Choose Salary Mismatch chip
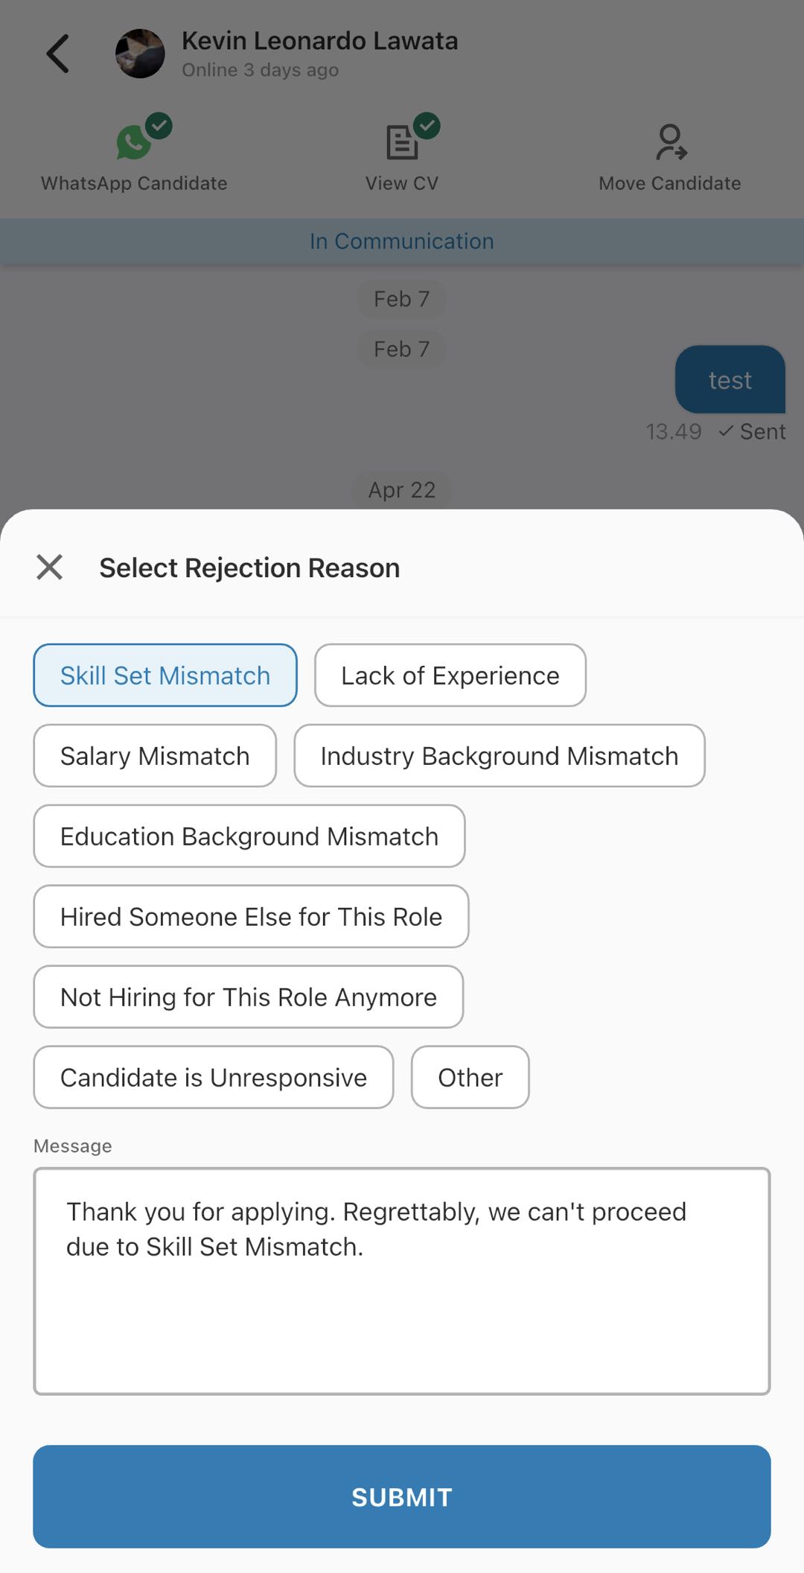The height and width of the screenshot is (1573, 804). click(x=155, y=756)
